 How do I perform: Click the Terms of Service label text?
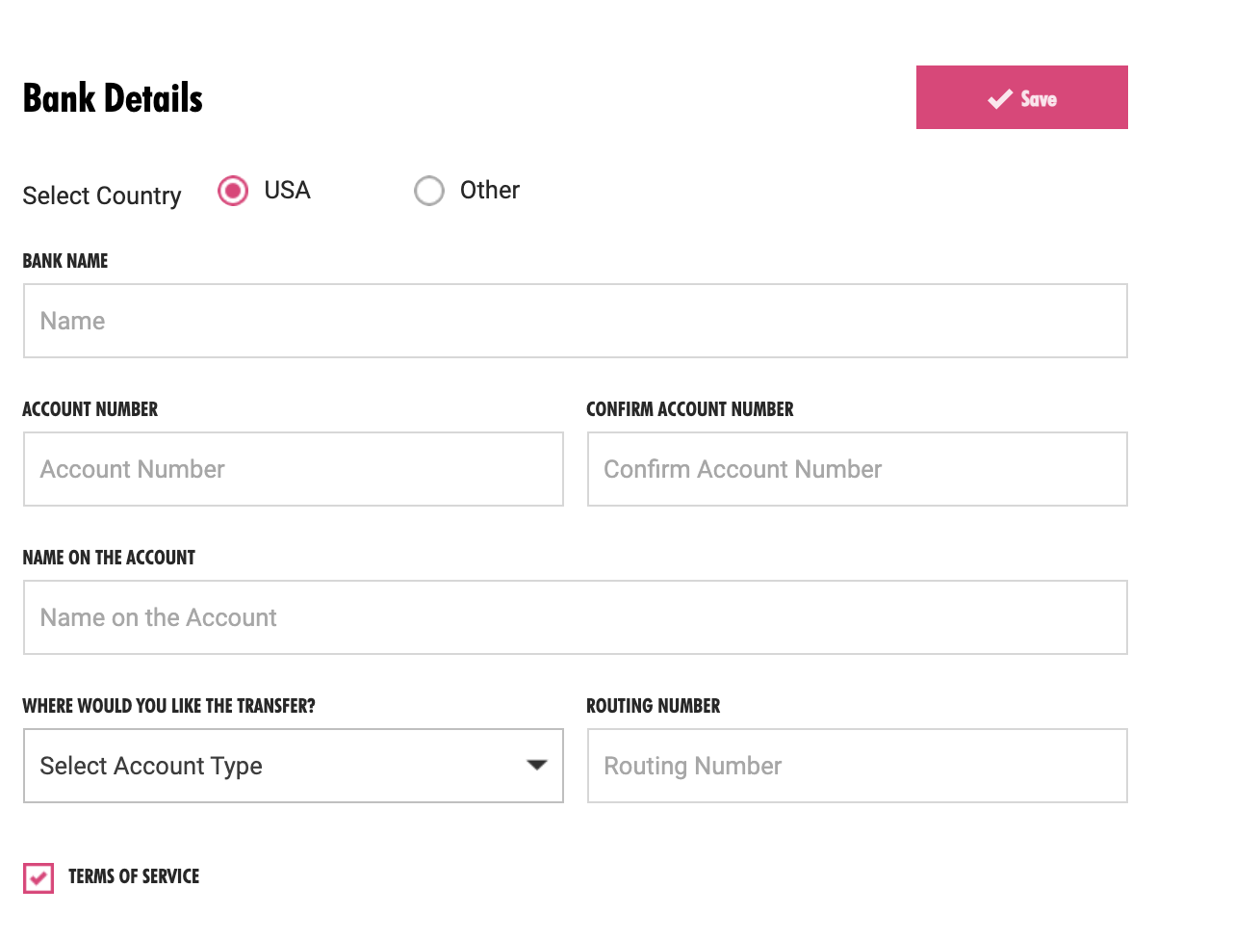[x=134, y=876]
